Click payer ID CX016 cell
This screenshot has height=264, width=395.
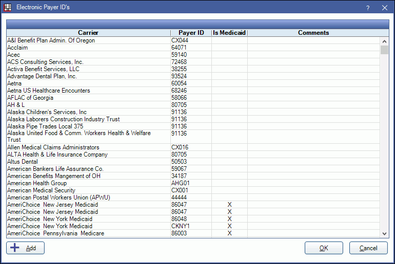(191, 147)
